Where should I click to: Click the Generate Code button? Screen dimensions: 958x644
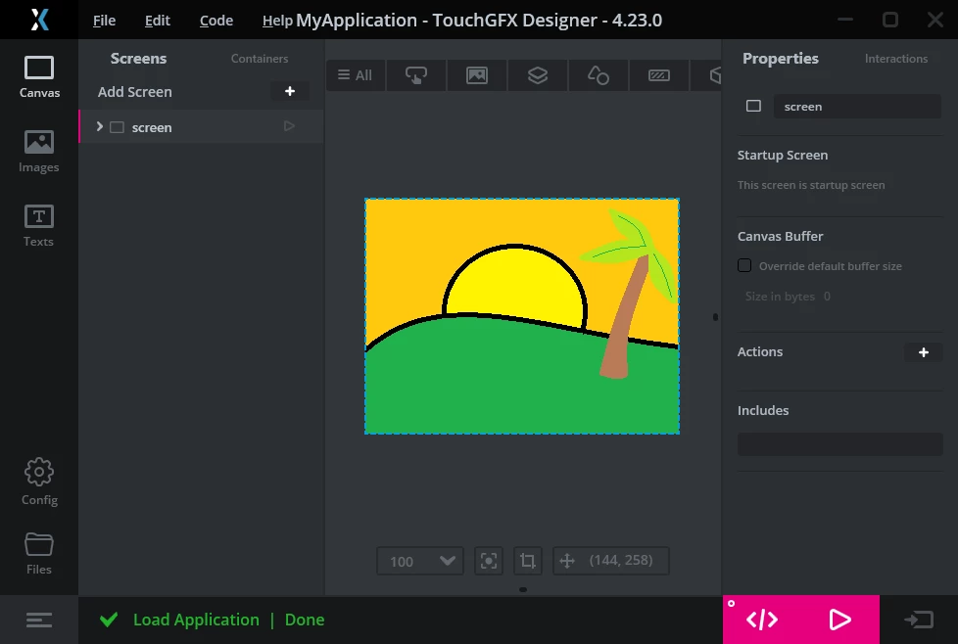point(762,620)
